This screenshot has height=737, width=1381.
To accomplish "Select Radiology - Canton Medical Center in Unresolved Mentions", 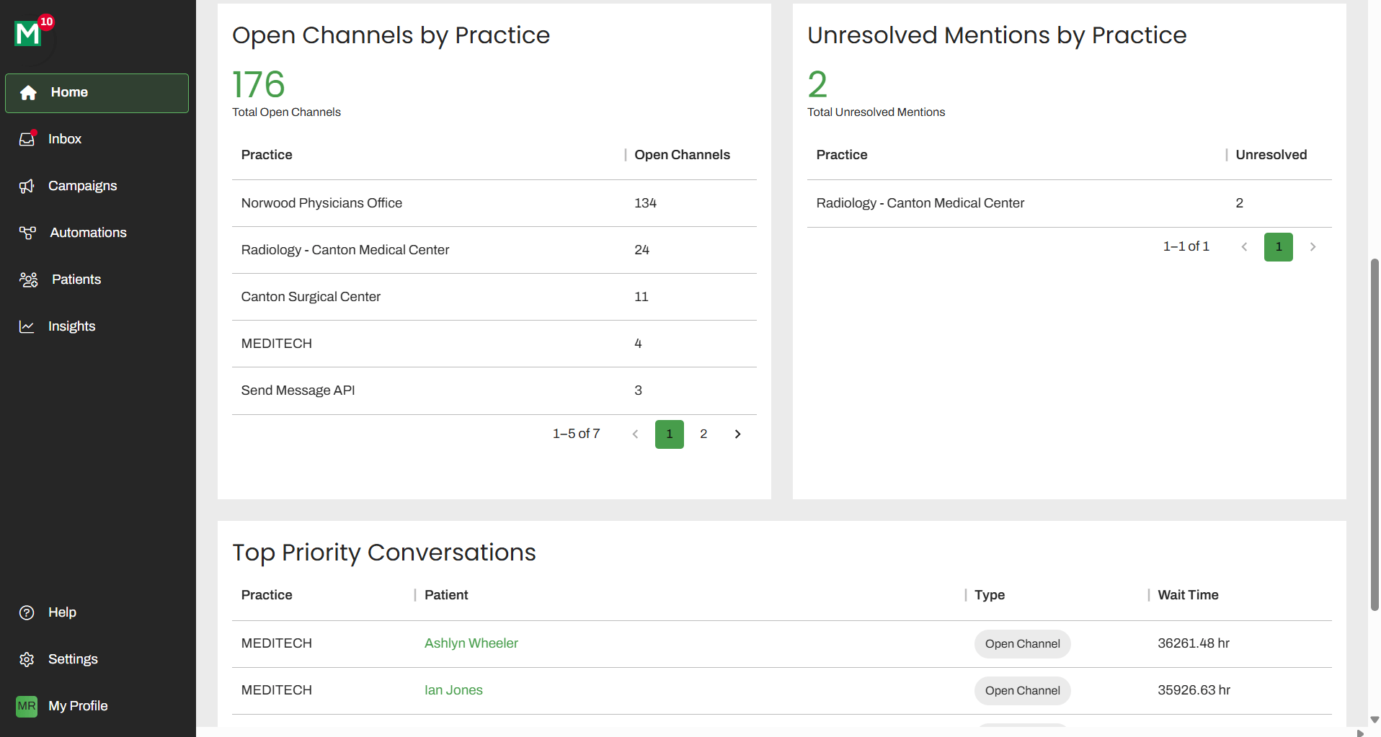I will tap(1070, 203).
